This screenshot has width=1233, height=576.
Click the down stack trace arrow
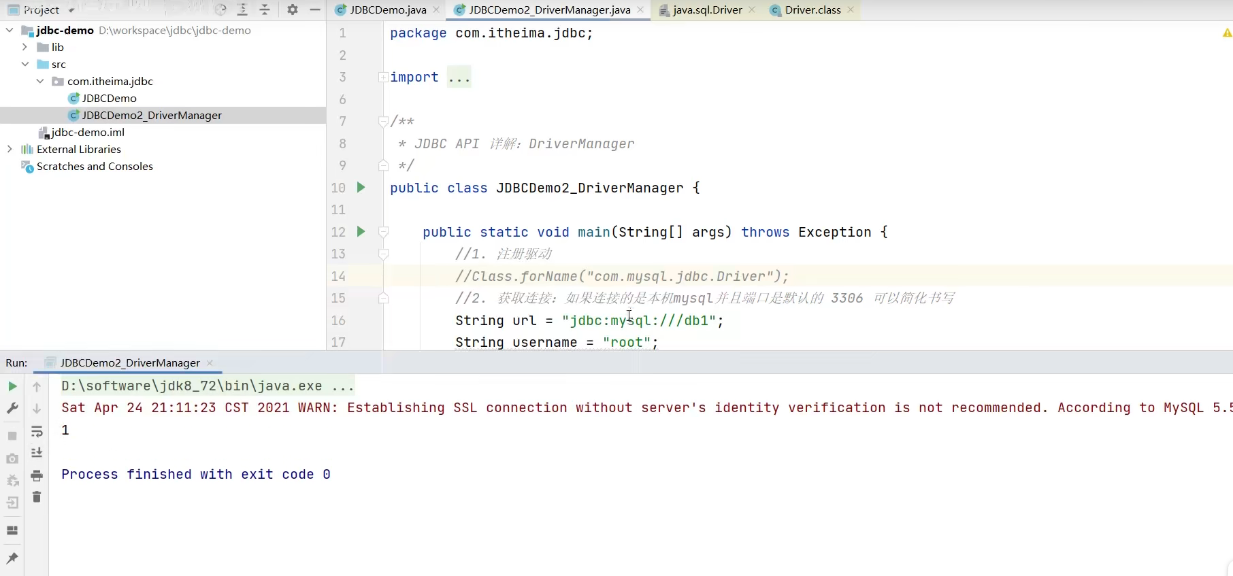(x=37, y=408)
